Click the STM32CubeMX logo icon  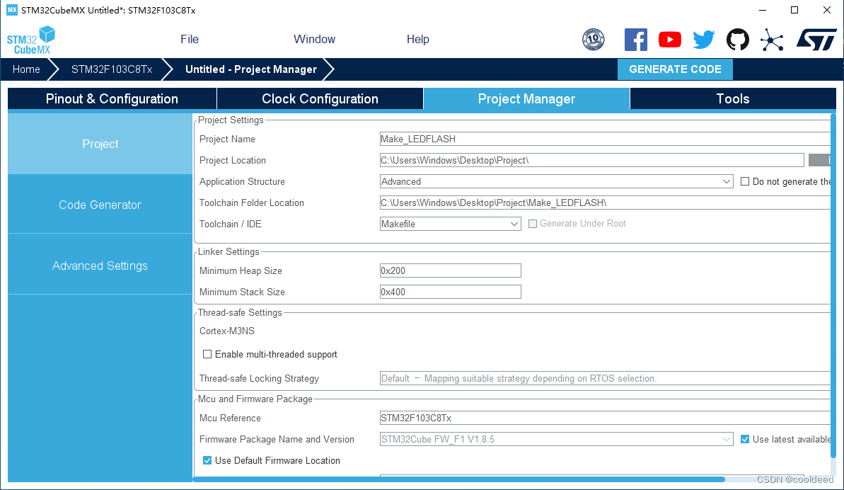[x=30, y=40]
